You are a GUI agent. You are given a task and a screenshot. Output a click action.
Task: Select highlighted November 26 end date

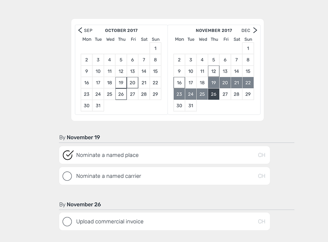coord(213,94)
